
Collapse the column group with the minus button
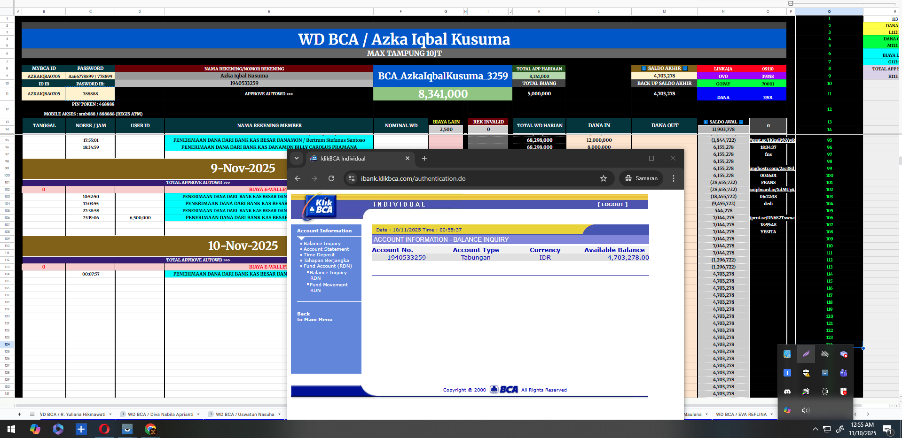coord(791,3)
